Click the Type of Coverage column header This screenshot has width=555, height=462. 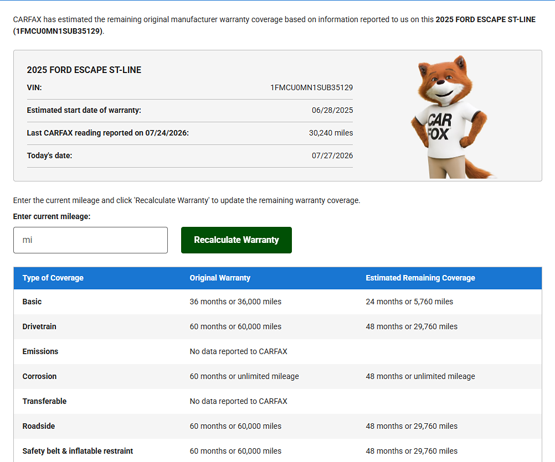click(x=53, y=278)
